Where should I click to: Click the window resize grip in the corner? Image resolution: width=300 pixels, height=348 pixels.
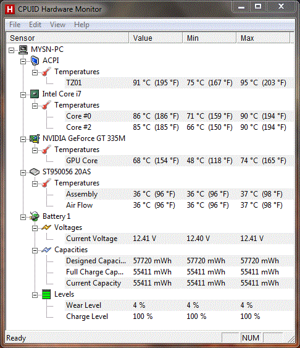click(x=291, y=339)
